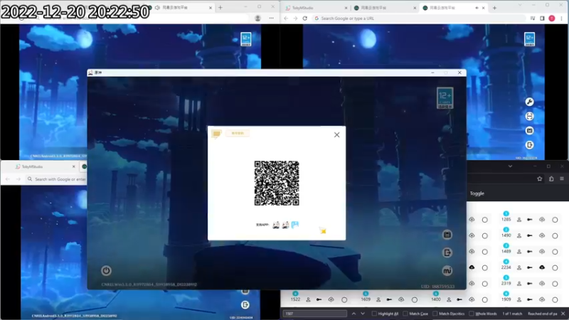Click the exit door icon in the bottom-left game view

point(245,305)
